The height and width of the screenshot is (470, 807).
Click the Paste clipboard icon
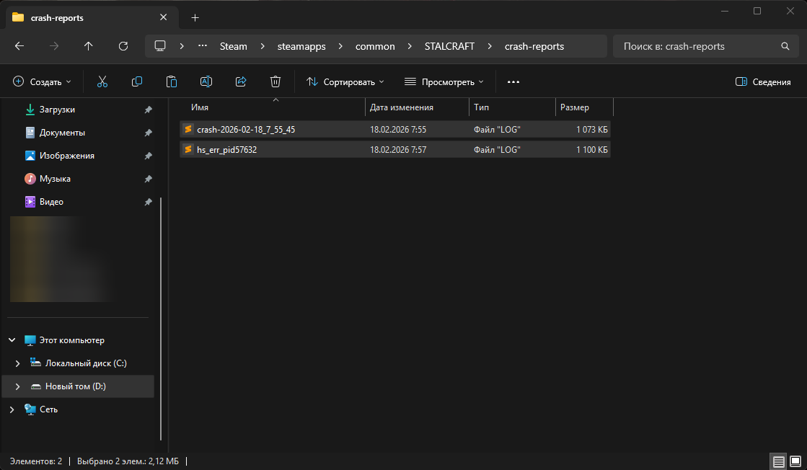(x=171, y=82)
